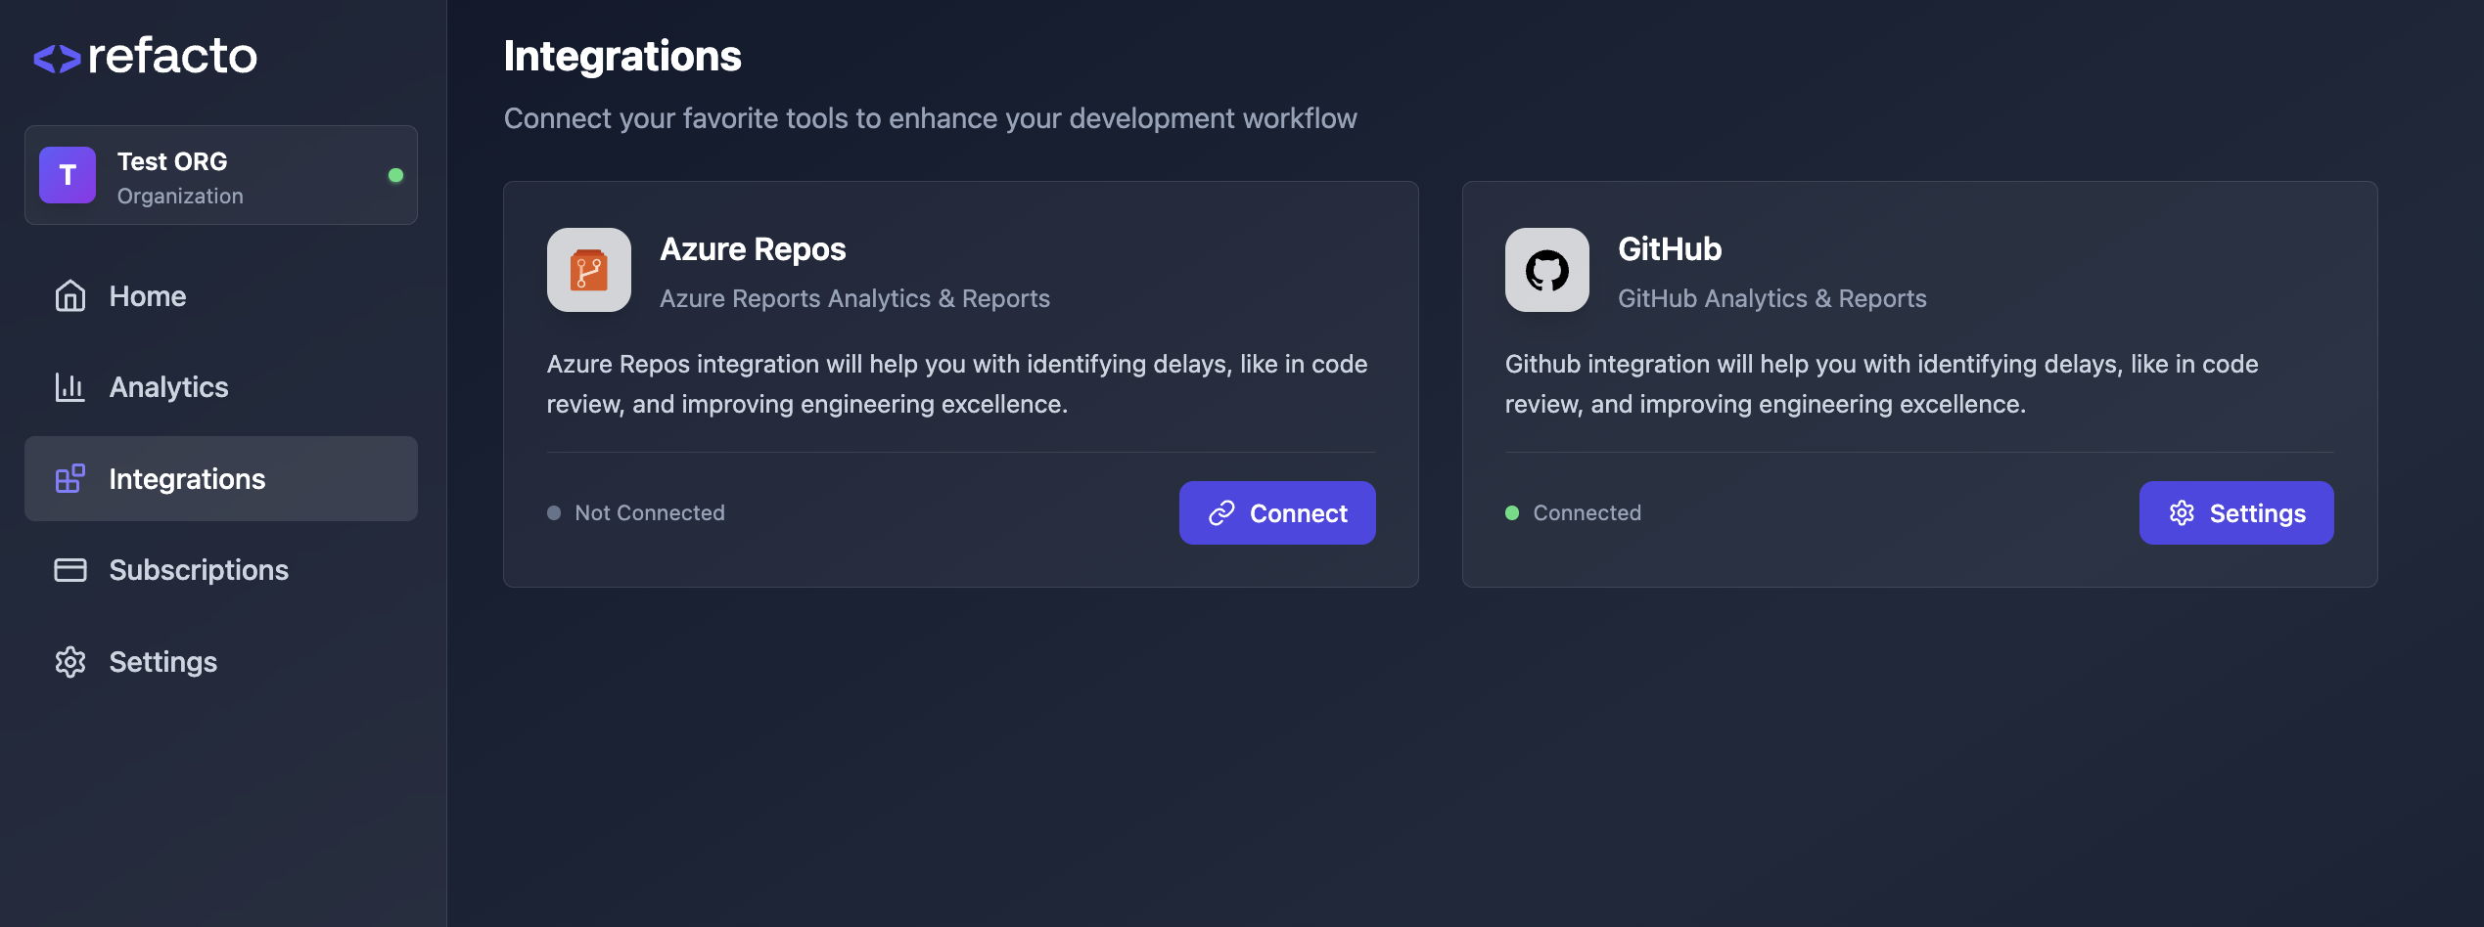The height and width of the screenshot is (927, 2484).
Task: Click the sidebar Settings gear icon
Action: point(70,662)
